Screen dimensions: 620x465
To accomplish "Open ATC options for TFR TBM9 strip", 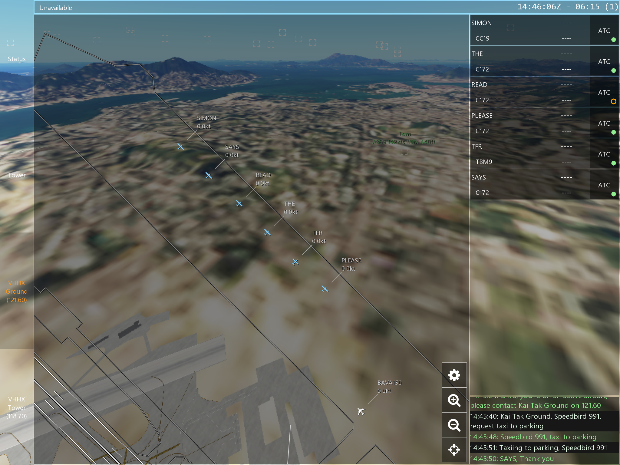I will tap(604, 154).
